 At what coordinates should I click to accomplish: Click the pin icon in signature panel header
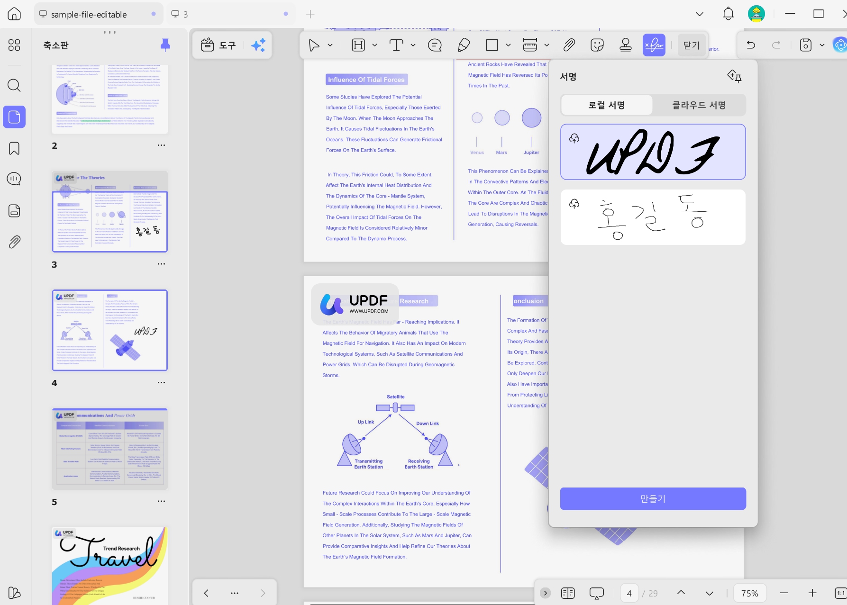(x=735, y=76)
